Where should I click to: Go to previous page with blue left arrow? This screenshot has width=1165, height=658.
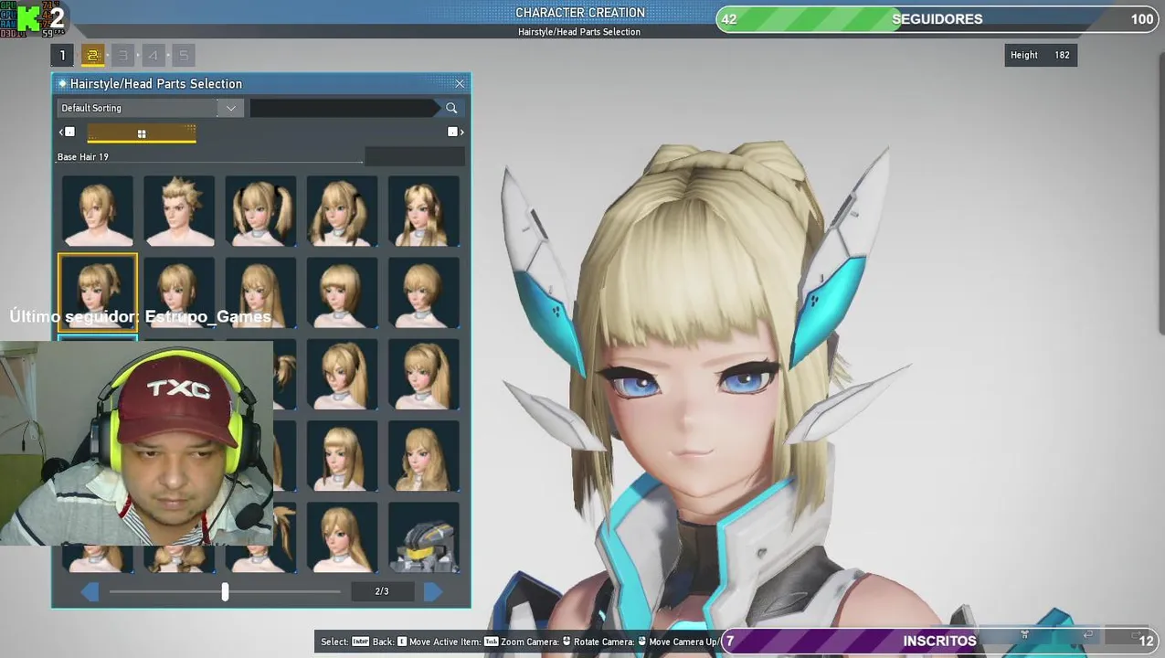tap(90, 591)
